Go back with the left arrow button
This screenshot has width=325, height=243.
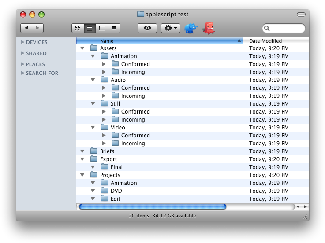[26, 28]
